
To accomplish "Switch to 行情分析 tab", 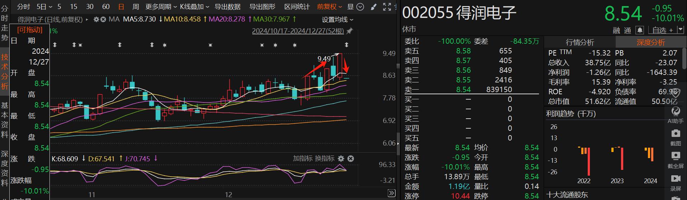I will pyautogui.click(x=579, y=42).
